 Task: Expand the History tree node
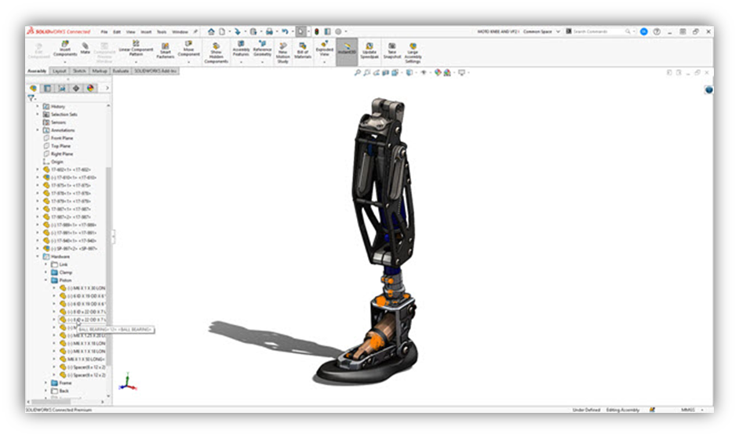[x=38, y=107]
